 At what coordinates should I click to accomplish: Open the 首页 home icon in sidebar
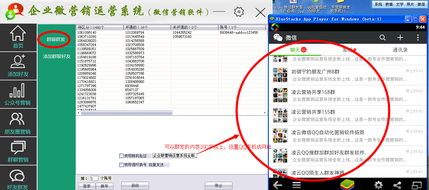coord(18,33)
